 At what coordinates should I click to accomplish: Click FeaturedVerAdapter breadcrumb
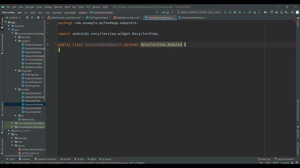pyautogui.click(x=101, y=13)
